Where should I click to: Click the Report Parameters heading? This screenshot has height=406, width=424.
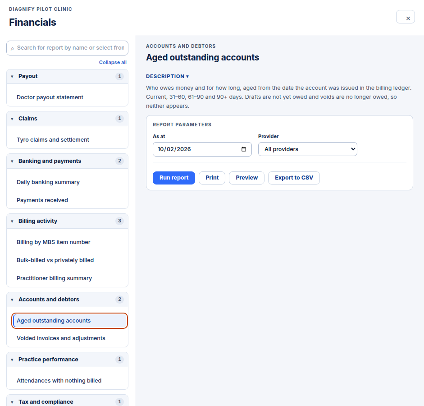[x=182, y=125]
